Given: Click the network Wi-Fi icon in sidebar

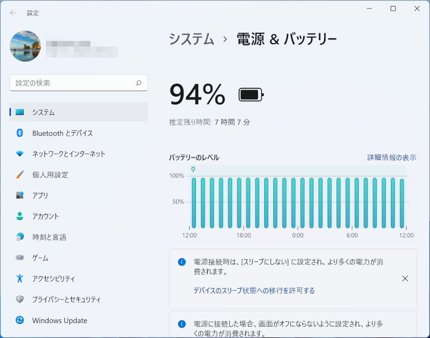Looking at the screenshot, I should [x=20, y=154].
